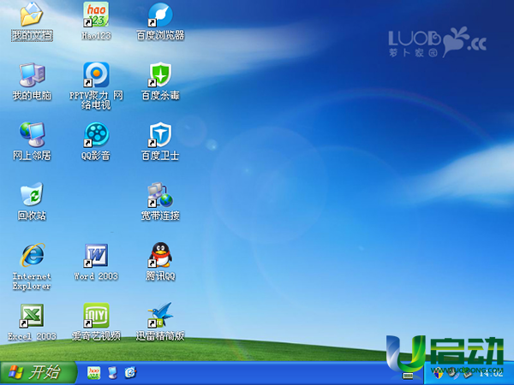Launch the Word 2003 shortcut
This screenshot has height=385, width=514.
[96, 255]
